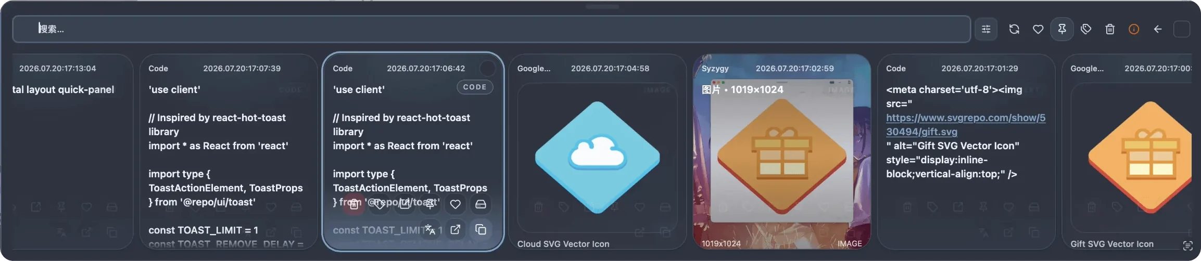The width and height of the screenshot is (1201, 261).
Task: Click the 'tal layout quick-panel' text
Action: tap(63, 89)
